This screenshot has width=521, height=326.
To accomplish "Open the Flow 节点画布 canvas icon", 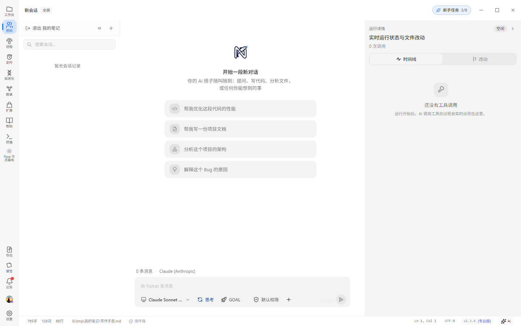I will [x=9, y=155].
